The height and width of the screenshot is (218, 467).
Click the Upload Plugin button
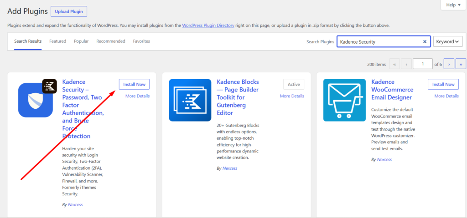click(x=69, y=11)
